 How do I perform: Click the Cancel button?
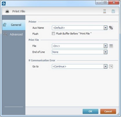tap(108, 111)
